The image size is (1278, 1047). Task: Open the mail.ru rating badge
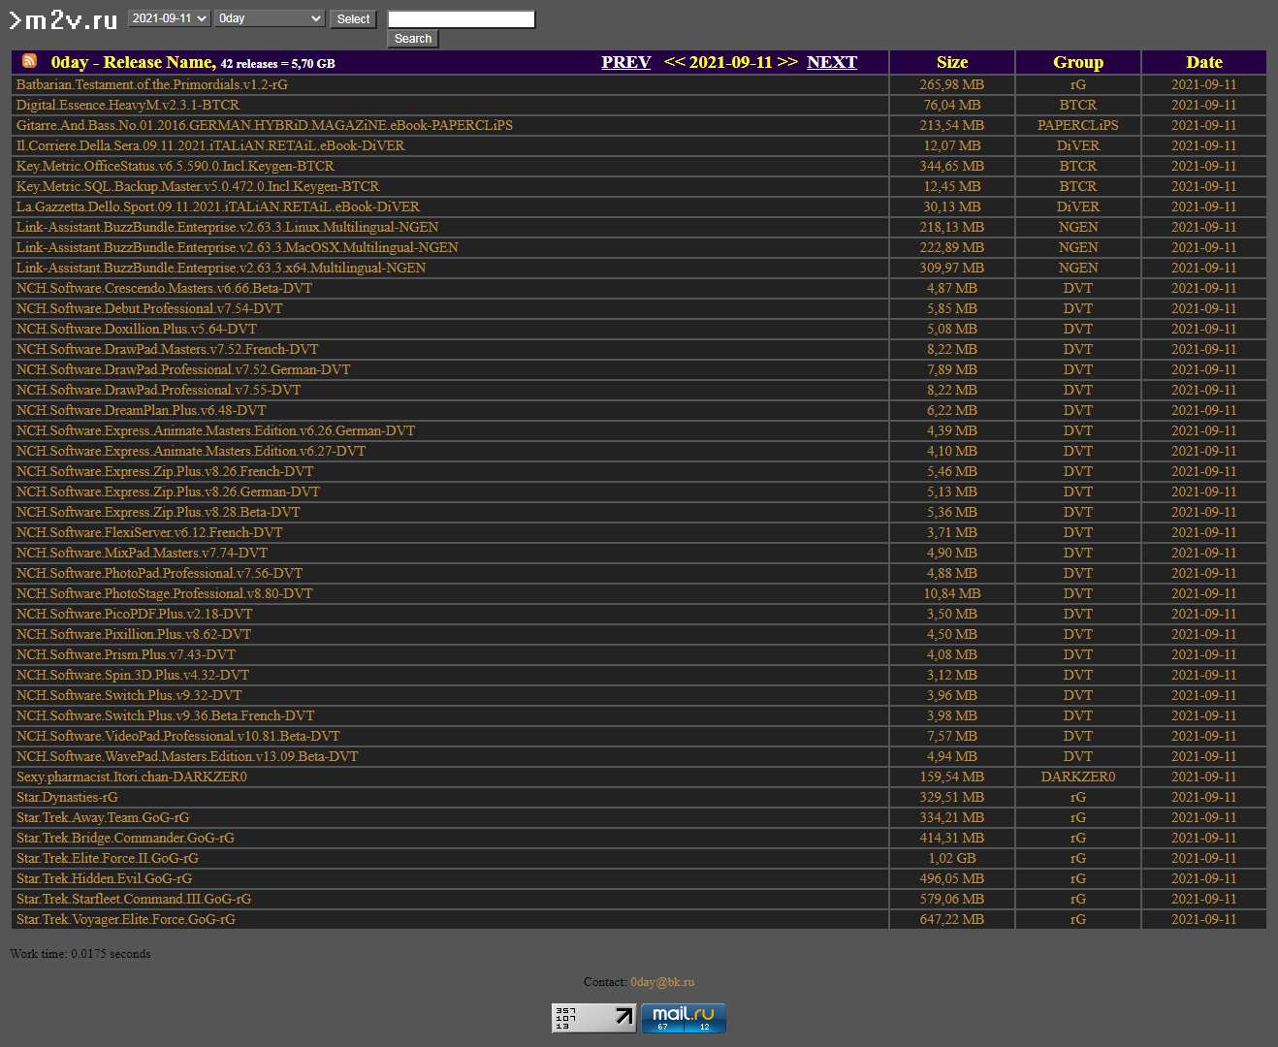[x=684, y=1018]
